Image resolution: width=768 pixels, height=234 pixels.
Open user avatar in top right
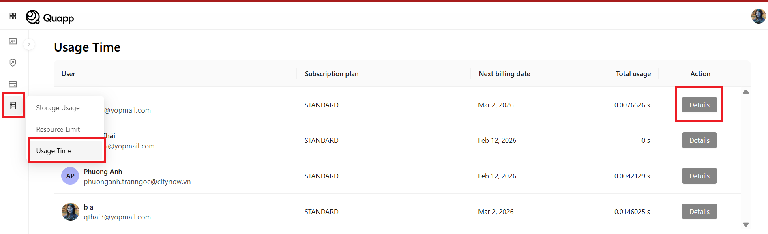pyautogui.click(x=758, y=16)
